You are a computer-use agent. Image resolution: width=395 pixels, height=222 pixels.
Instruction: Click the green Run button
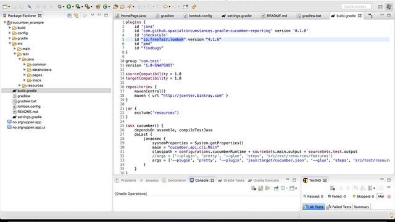click(69, 7)
